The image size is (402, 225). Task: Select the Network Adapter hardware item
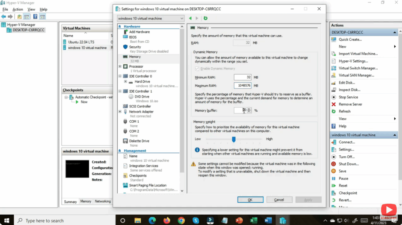pyautogui.click(x=141, y=112)
